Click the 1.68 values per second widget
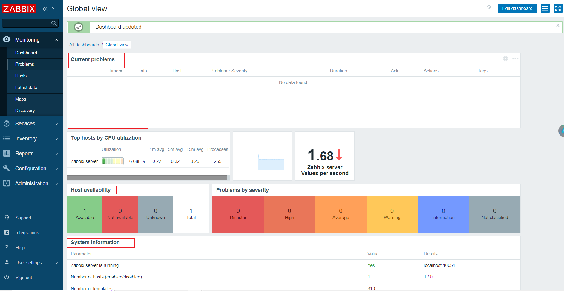Image resolution: width=564 pixels, height=291 pixels. [325, 156]
